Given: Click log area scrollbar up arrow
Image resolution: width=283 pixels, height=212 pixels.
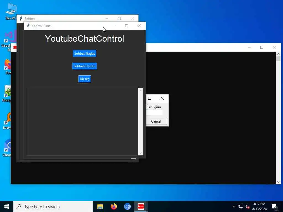Looking at the screenshot, I should 140,91.
